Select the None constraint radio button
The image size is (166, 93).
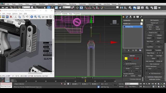tap(147, 27)
